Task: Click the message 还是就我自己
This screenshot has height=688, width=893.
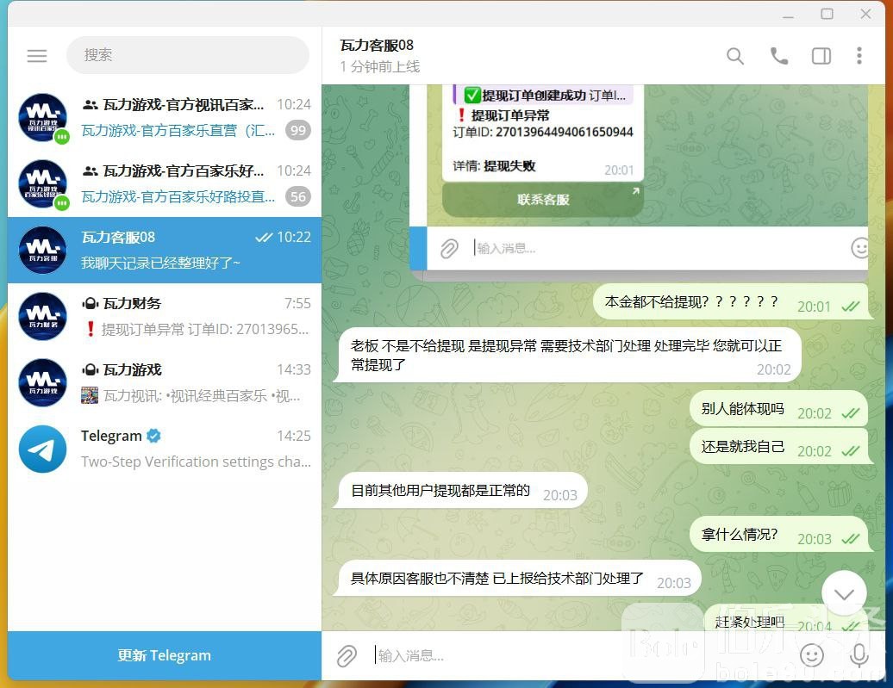Action: coord(778,447)
